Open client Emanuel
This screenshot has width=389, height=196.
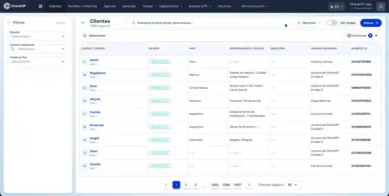point(97,125)
